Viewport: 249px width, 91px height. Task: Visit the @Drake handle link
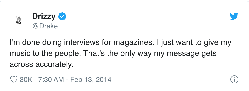[45, 26]
